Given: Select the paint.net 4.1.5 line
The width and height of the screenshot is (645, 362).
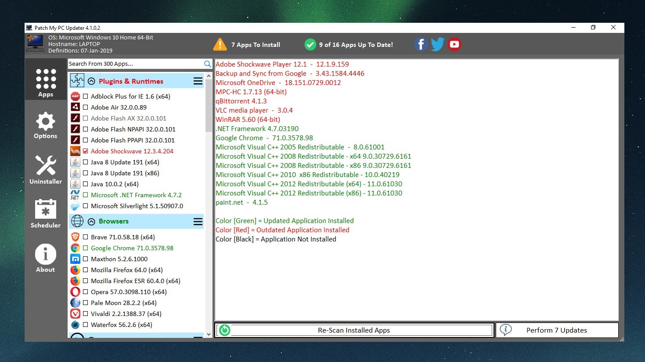Looking at the screenshot, I should 241,202.
